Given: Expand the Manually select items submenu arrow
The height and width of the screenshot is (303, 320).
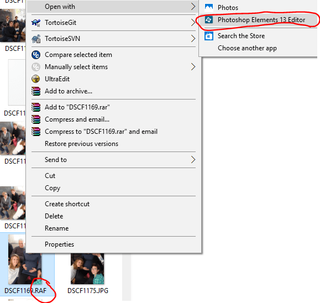Looking at the screenshot, I should 193,67.
